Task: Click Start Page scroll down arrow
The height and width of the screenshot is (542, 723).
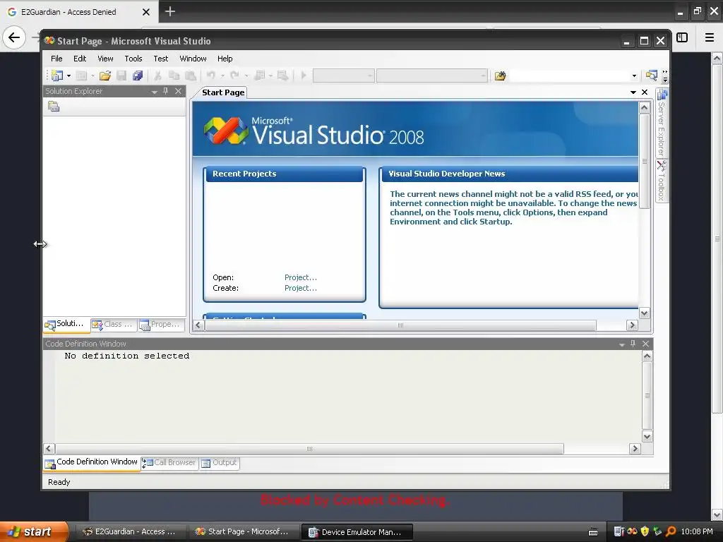Action: click(x=644, y=313)
